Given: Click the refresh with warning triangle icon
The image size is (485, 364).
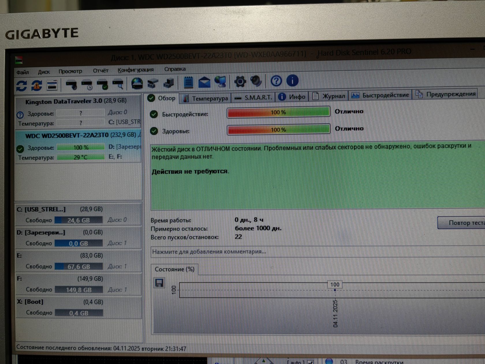Looking at the screenshot, I should [37, 85].
